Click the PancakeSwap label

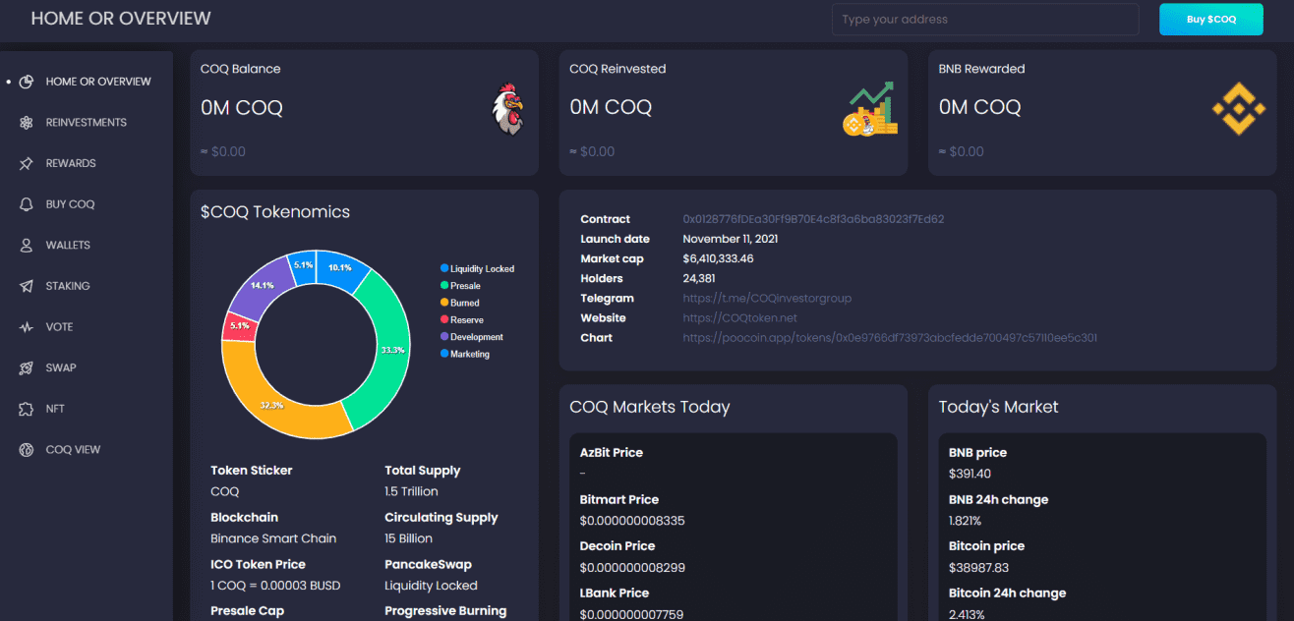click(428, 564)
